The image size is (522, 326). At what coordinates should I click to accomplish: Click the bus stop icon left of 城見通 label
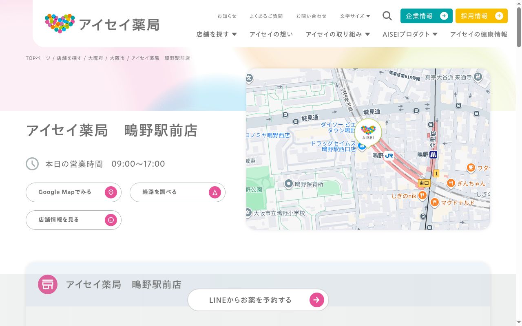tap(296, 121)
